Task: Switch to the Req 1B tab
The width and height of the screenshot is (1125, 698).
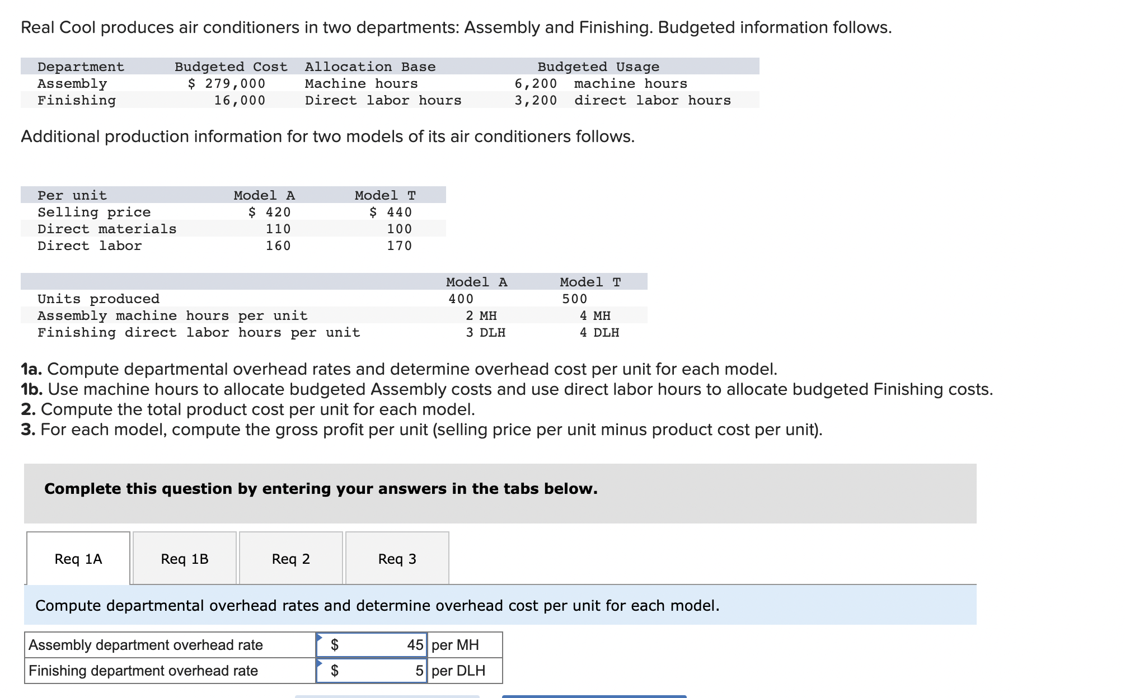Action: coord(185,559)
